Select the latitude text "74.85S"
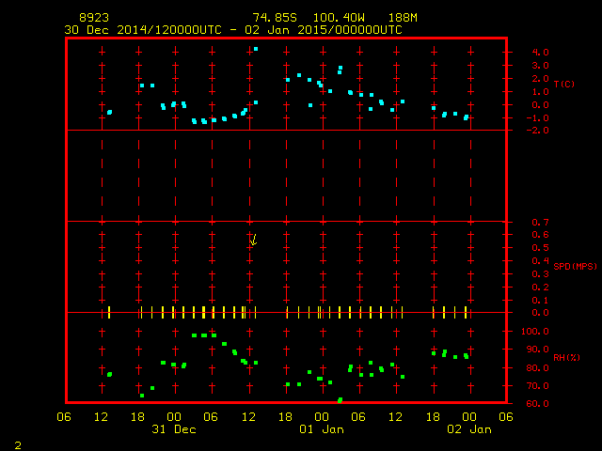This screenshot has height=451, width=602. pos(275,18)
